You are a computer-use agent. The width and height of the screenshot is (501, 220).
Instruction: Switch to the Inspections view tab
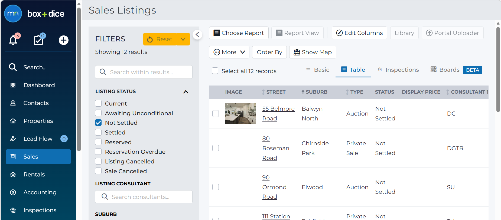(x=398, y=70)
